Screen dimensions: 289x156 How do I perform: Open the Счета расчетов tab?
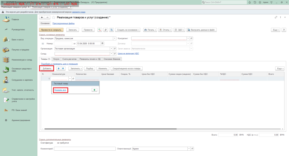(x=69, y=59)
